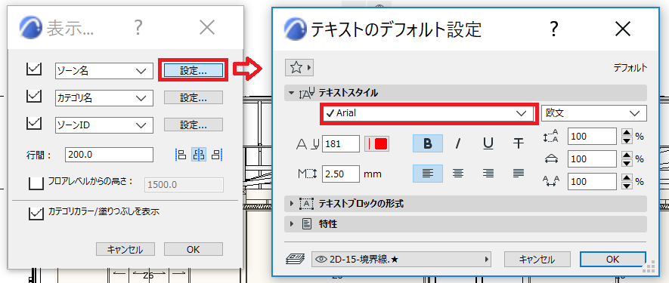The height and width of the screenshot is (283, 669).
Task: Edit the line spacing percent field
Action: pos(592,137)
